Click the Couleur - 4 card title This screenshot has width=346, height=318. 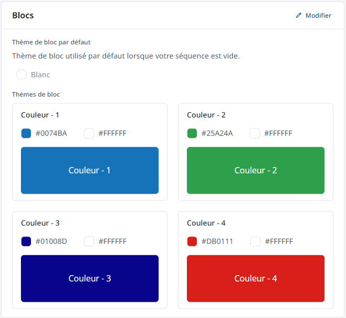click(x=206, y=223)
